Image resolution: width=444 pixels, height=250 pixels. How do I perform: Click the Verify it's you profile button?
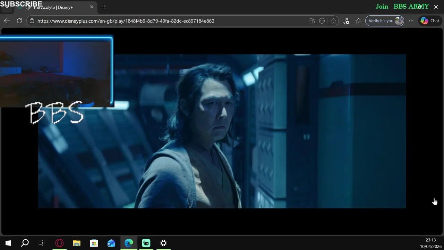[385, 21]
